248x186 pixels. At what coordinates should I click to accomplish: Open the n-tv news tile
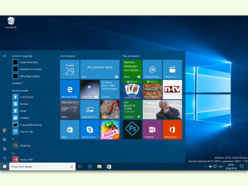[172, 89]
